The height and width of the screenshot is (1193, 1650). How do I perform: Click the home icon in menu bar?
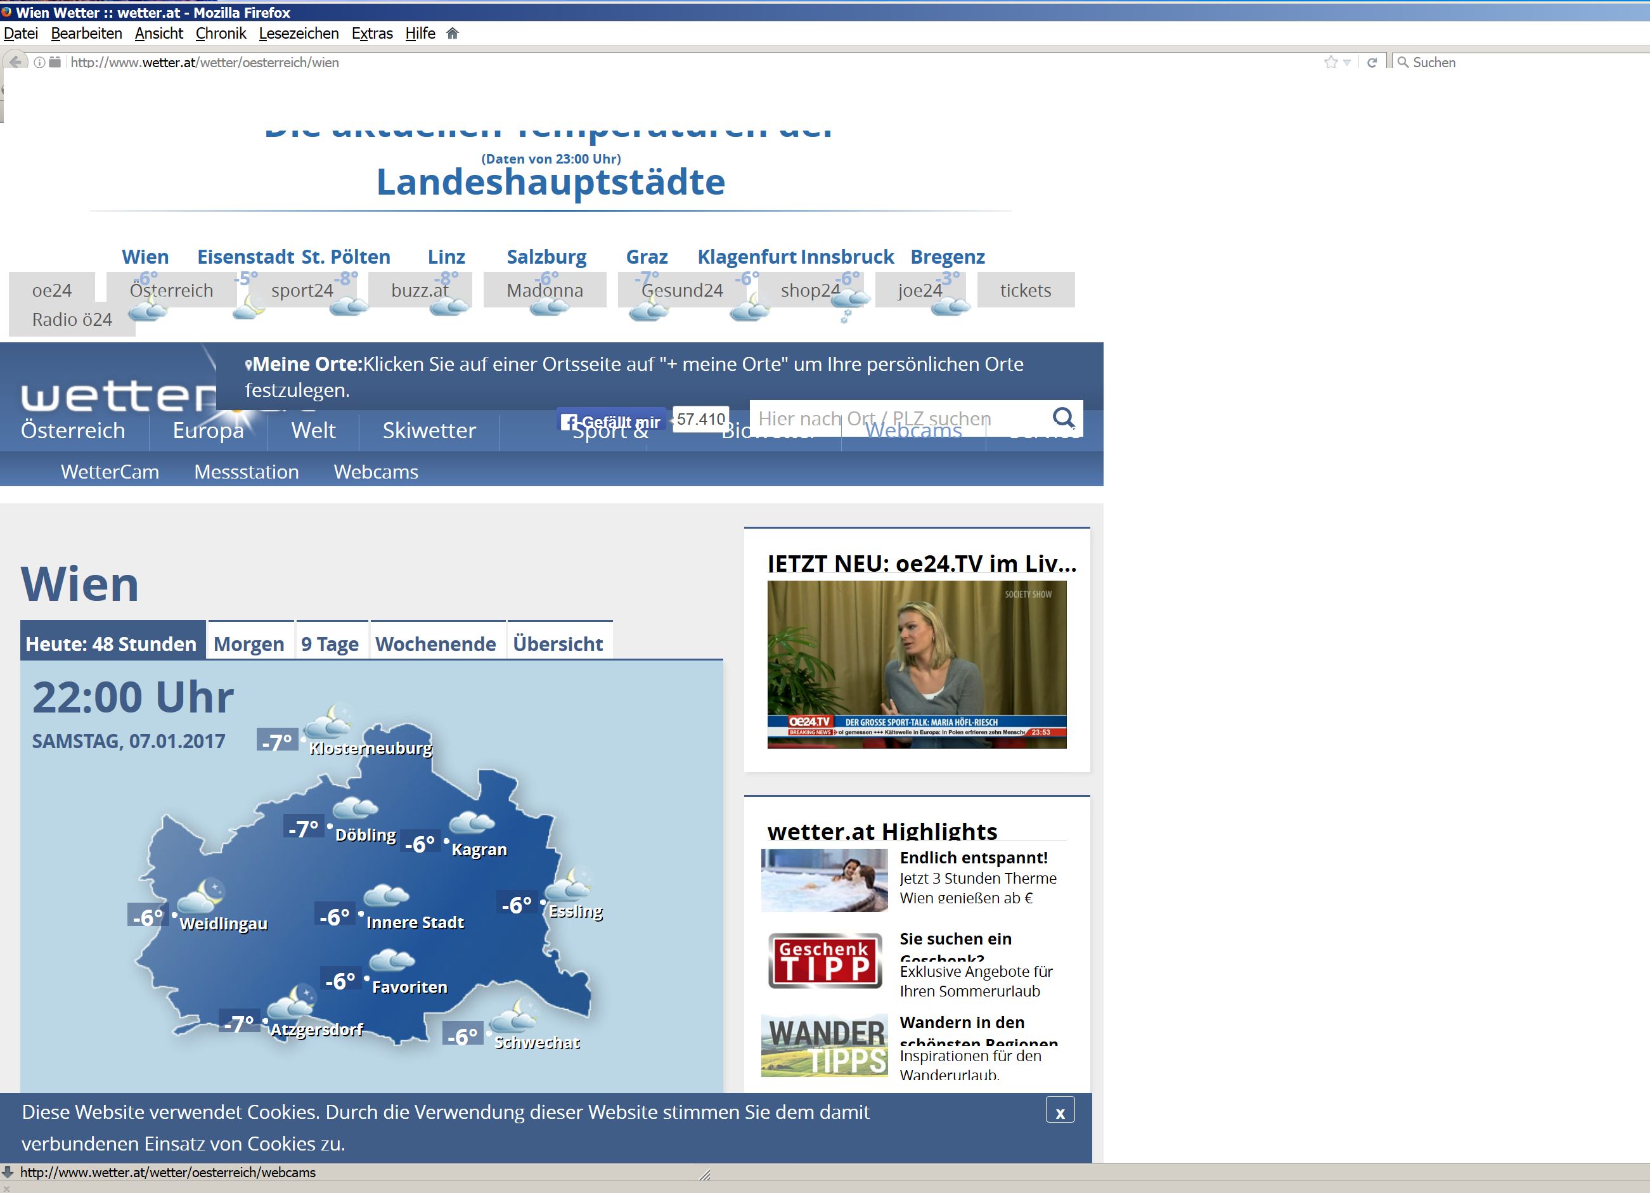click(453, 34)
